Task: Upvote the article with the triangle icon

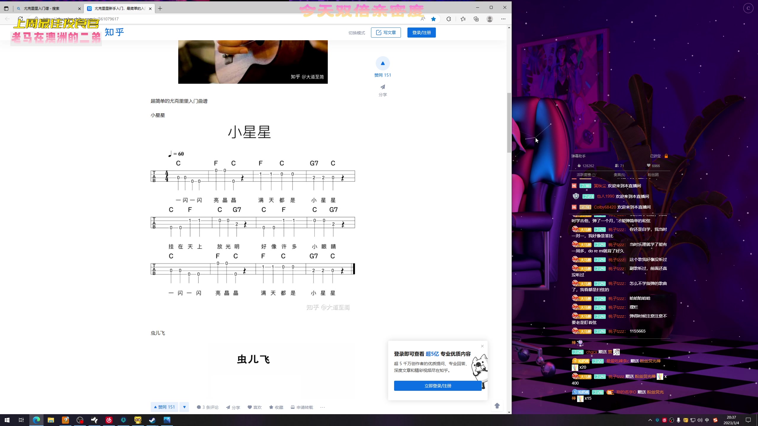Action: pos(383,63)
